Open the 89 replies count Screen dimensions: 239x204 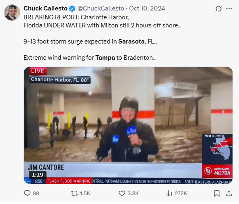(36, 194)
